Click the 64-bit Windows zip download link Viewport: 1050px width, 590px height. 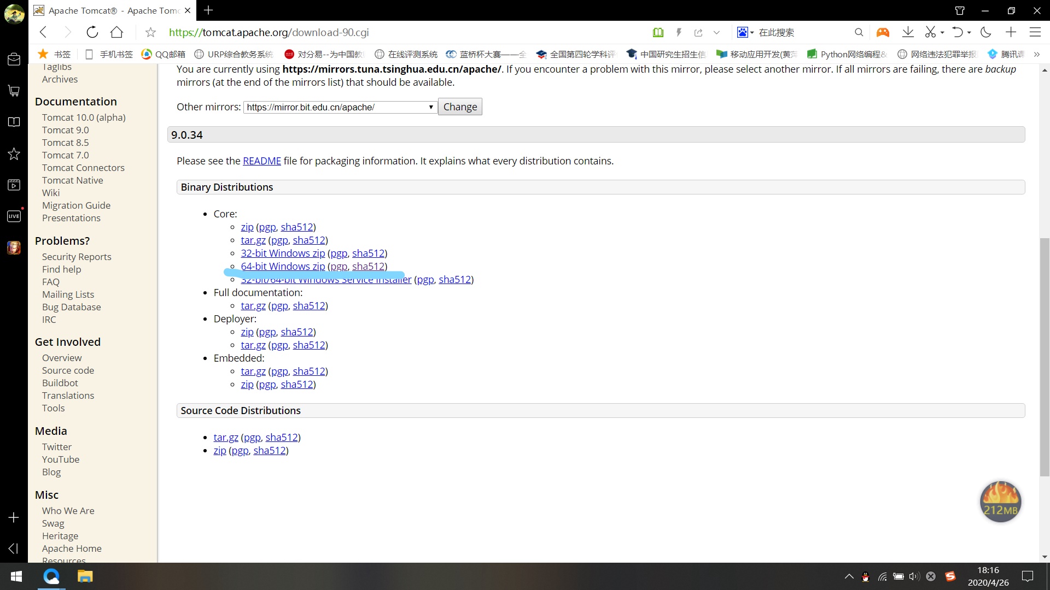click(283, 266)
